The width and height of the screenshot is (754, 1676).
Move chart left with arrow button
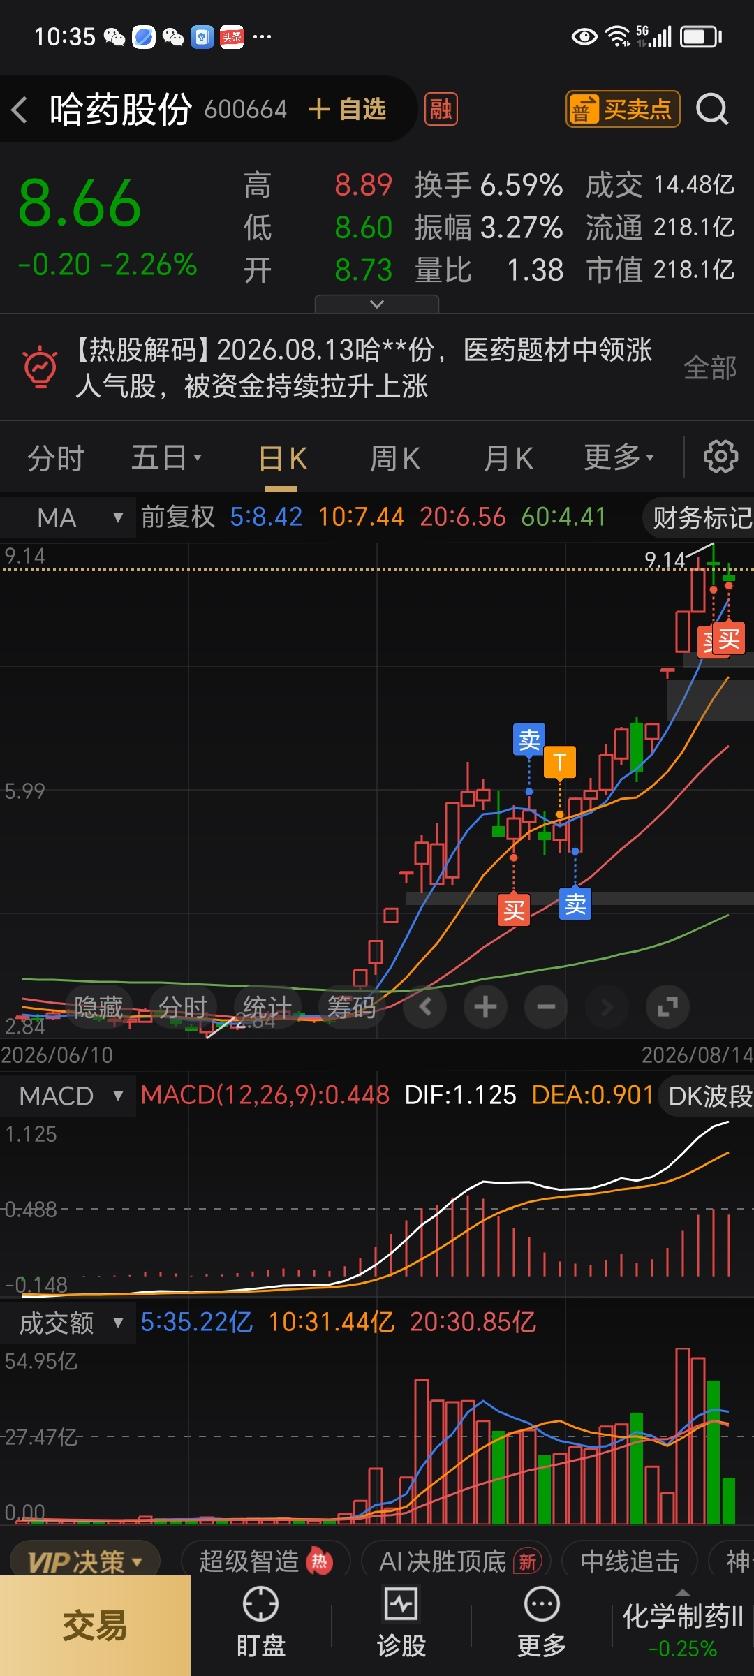424,1006
